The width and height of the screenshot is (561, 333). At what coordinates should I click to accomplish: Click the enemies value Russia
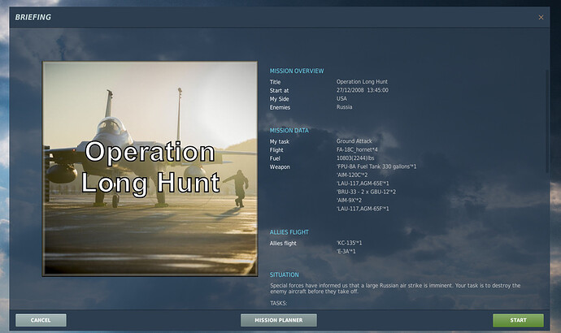click(x=345, y=107)
